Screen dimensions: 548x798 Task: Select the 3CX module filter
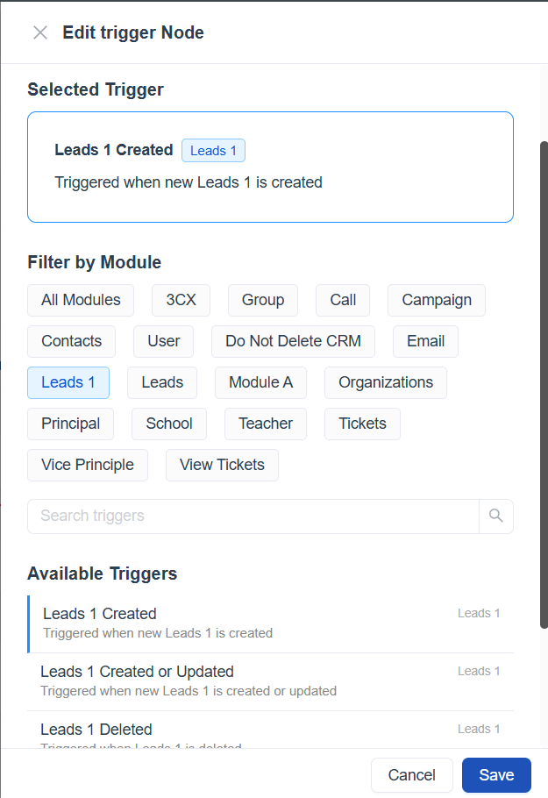[181, 300]
